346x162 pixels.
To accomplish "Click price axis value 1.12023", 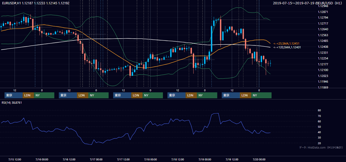I will [323, 76].
